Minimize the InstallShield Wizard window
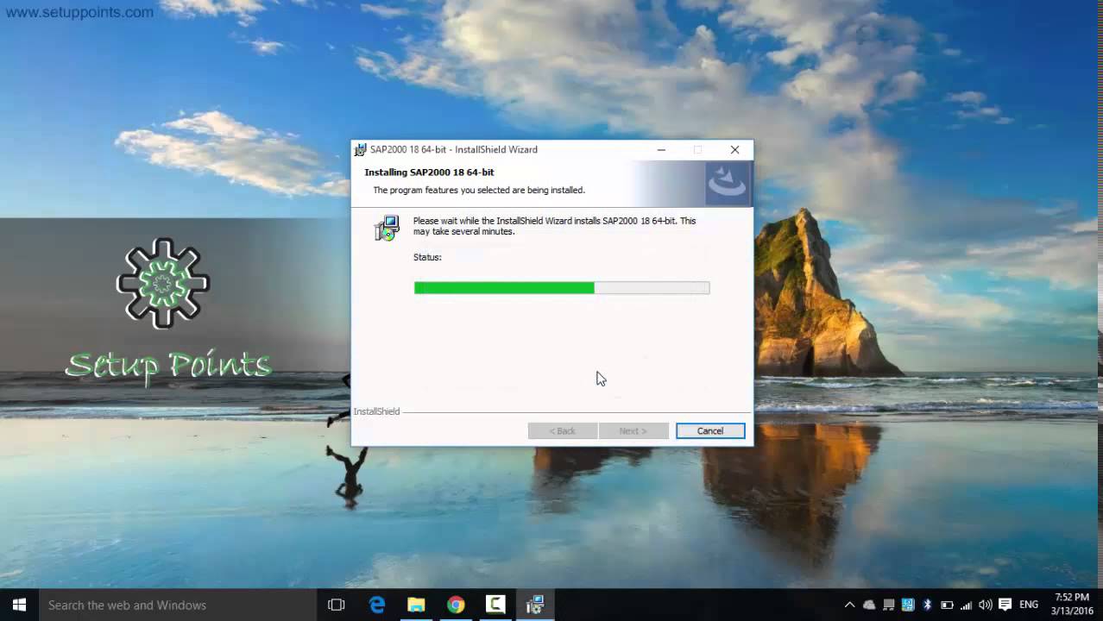The image size is (1103, 621). tap(661, 149)
